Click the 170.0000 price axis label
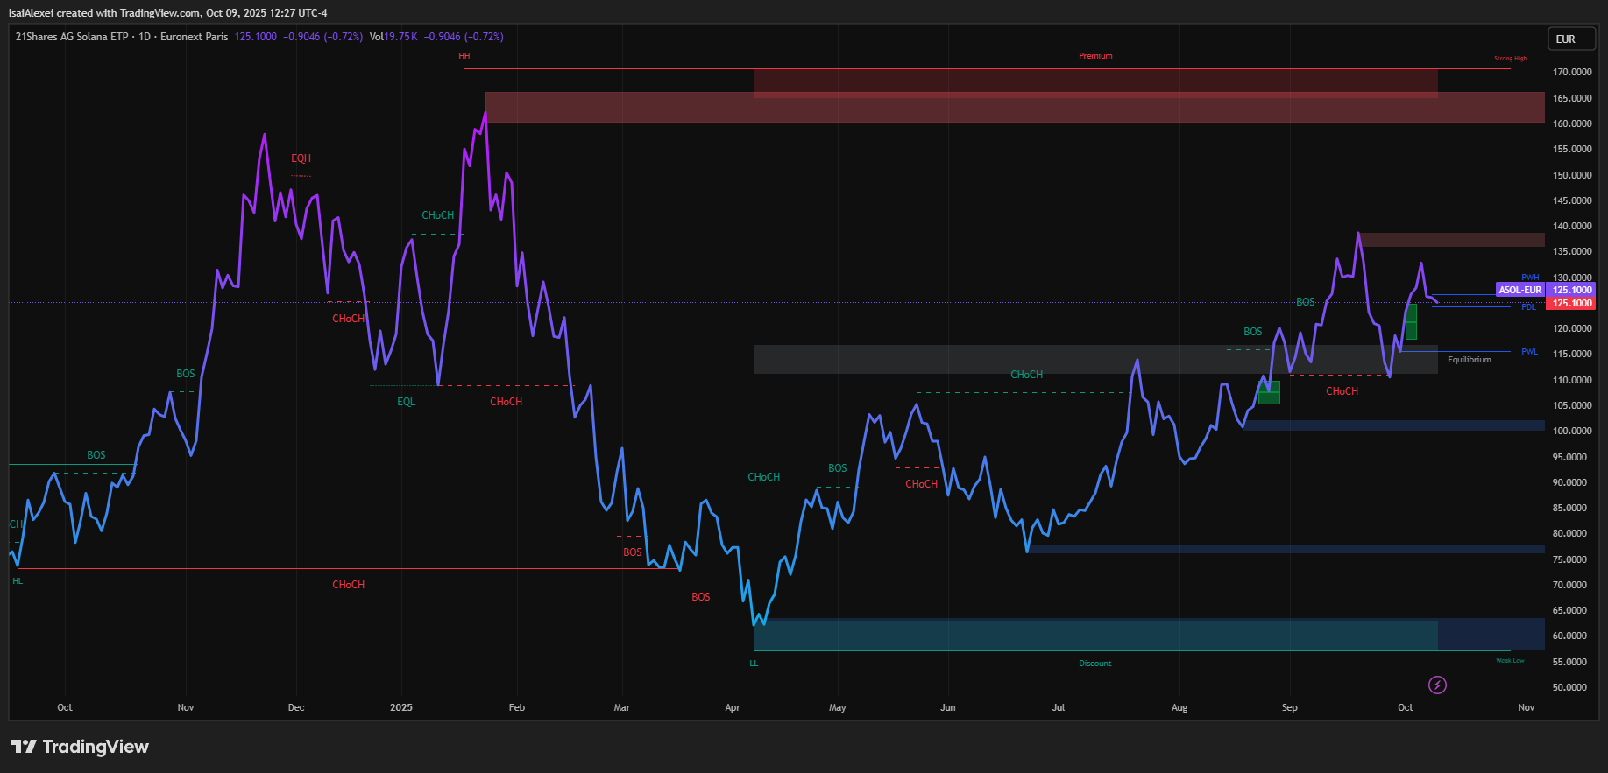This screenshot has height=773, width=1608. pos(1572,72)
